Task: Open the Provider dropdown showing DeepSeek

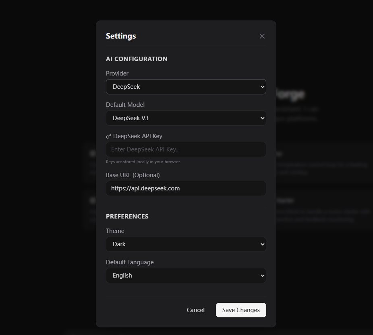Action: pyautogui.click(x=186, y=87)
